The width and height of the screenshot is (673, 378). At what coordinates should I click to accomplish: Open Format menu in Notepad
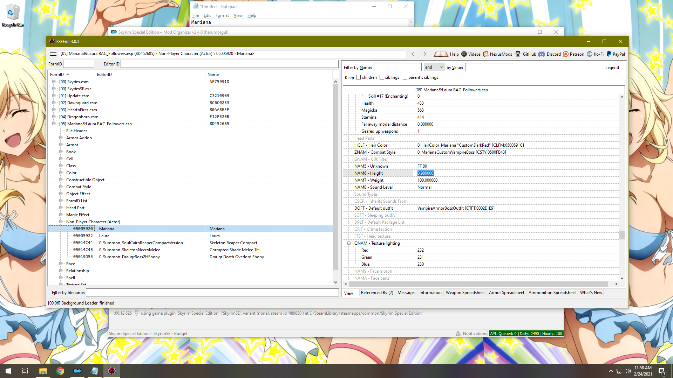coord(222,15)
